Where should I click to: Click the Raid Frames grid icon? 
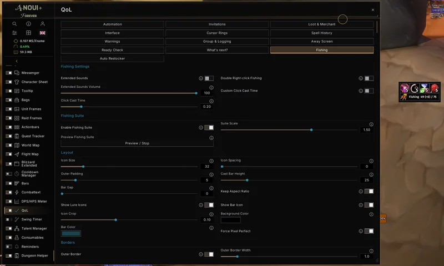click(17, 118)
